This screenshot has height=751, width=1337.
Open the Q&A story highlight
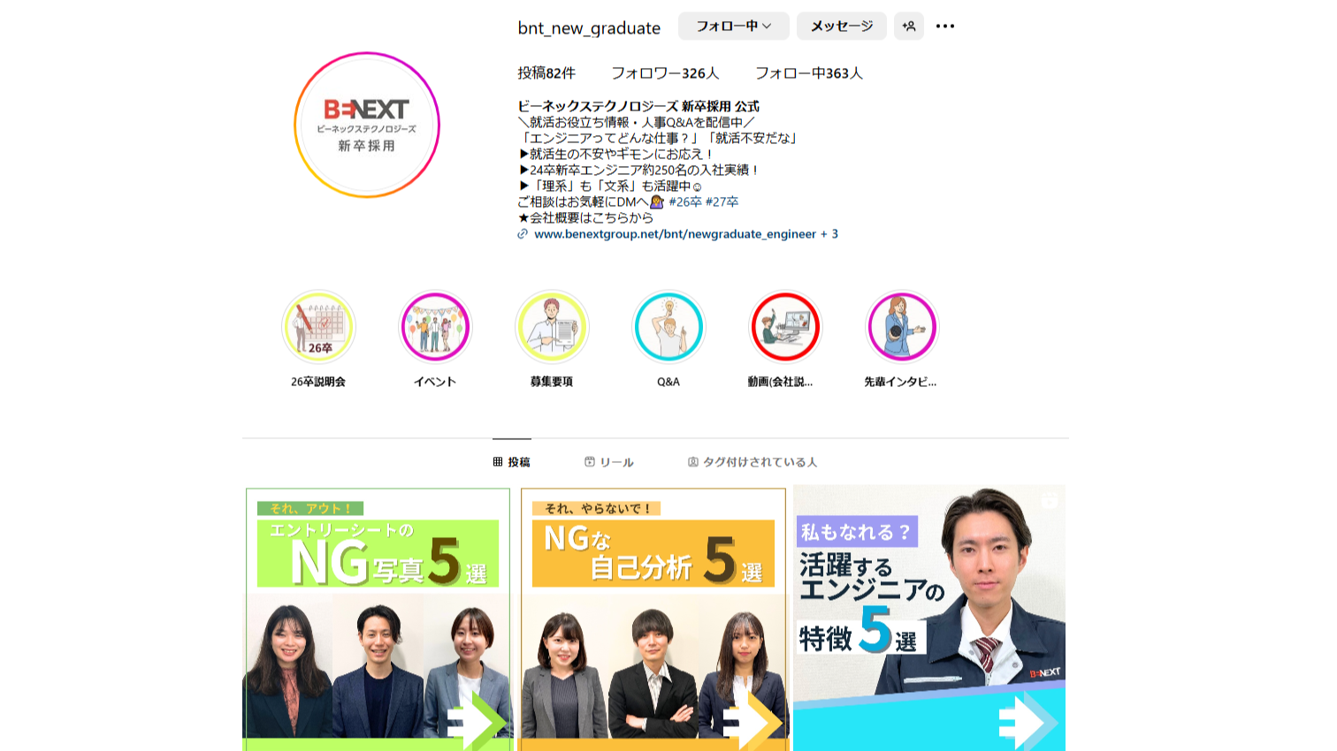pos(668,327)
